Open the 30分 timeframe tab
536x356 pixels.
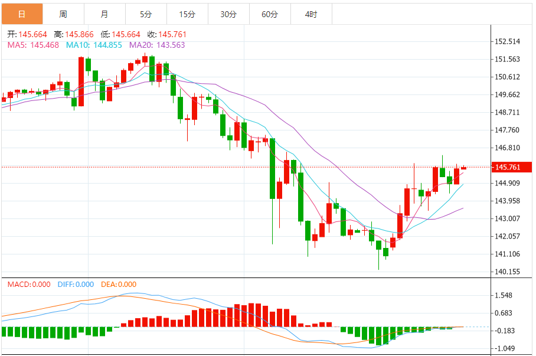(228, 14)
